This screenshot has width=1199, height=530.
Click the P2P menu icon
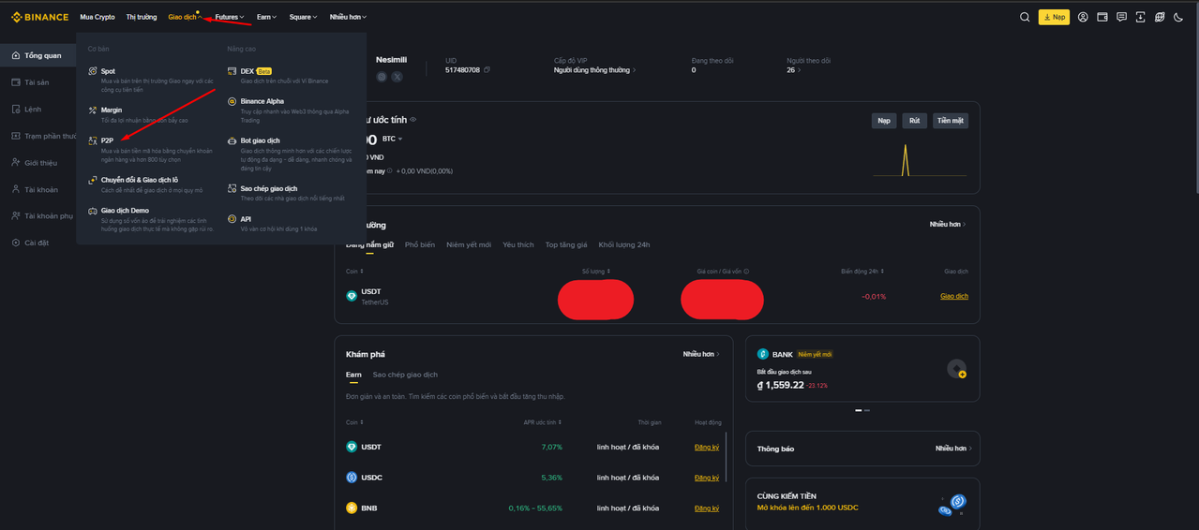click(93, 140)
